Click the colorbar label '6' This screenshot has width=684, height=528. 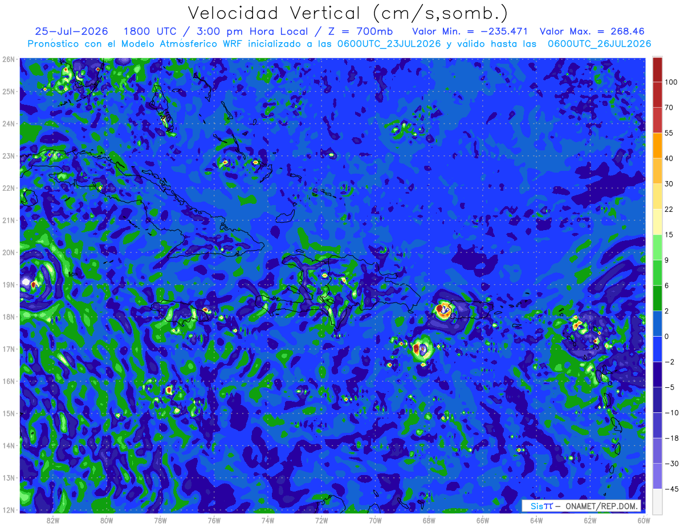[667, 285]
